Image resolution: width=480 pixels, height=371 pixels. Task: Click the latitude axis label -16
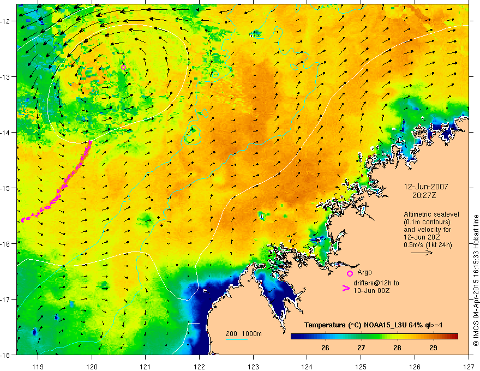point(6,244)
